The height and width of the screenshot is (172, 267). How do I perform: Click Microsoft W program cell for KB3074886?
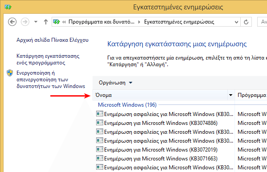pyautogui.click(x=252, y=123)
